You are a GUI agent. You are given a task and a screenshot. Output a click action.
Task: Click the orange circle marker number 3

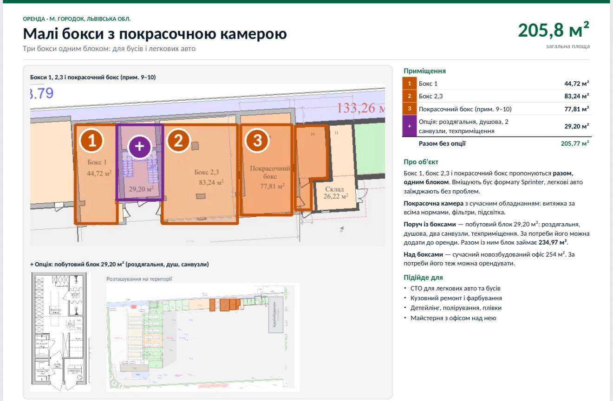pyautogui.click(x=257, y=141)
